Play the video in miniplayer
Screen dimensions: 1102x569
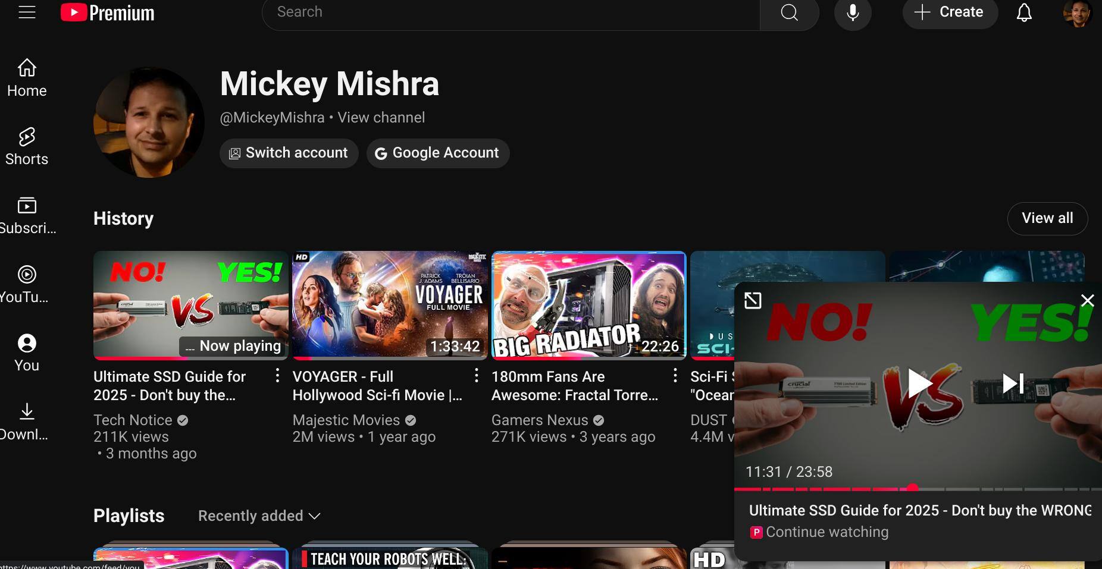(918, 383)
